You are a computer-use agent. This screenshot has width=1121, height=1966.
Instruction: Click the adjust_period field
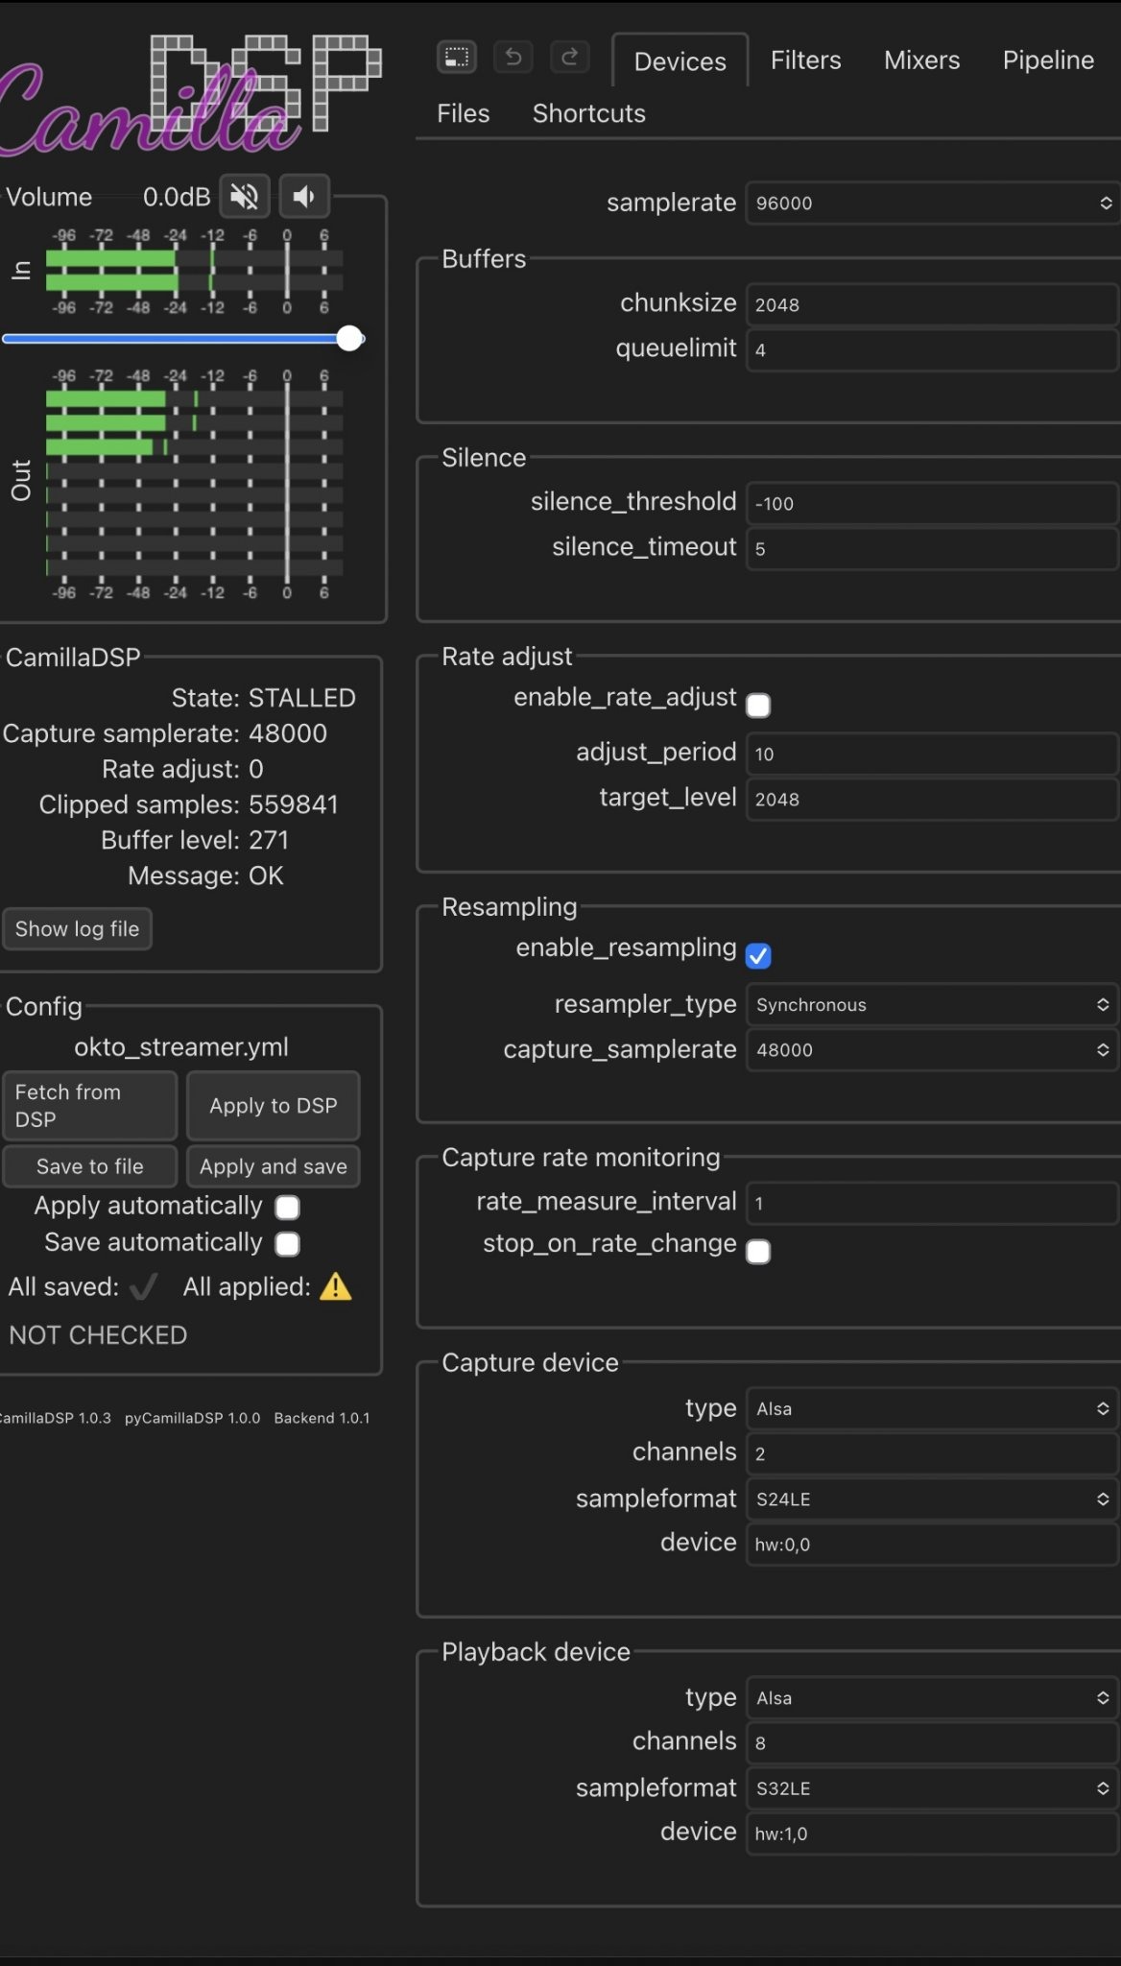(x=932, y=754)
